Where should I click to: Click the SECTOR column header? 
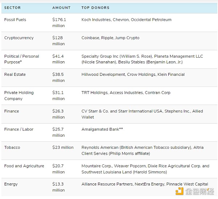pyautogui.click(x=12, y=8)
